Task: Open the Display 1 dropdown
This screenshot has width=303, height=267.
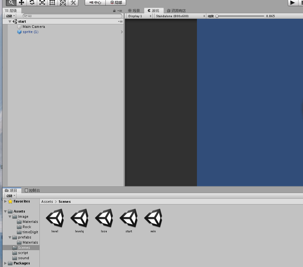Action: click(139, 16)
